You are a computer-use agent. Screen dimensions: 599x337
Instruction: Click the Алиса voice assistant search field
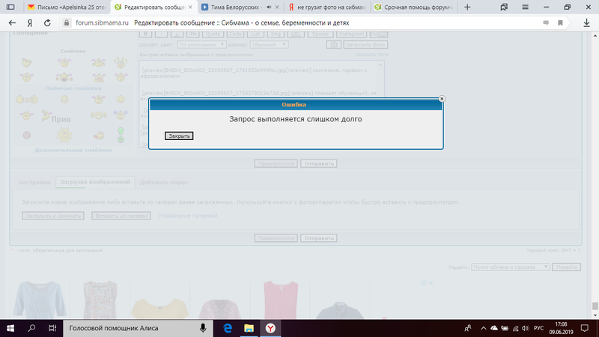point(127,328)
